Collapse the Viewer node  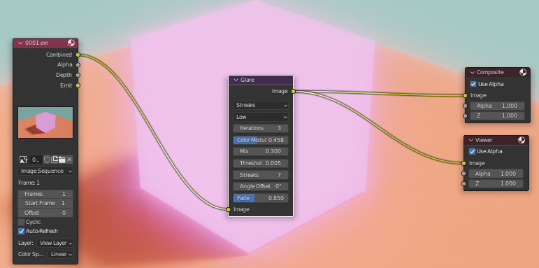471,140
